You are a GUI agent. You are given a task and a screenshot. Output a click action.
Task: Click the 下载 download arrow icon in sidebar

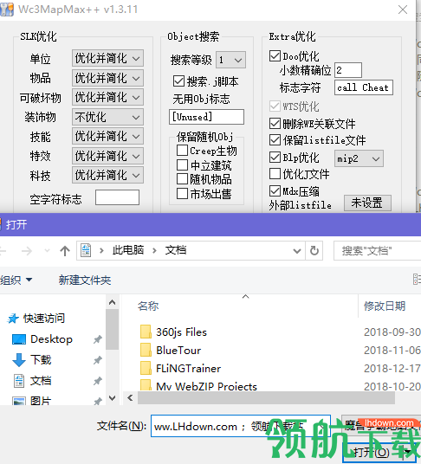[19, 360]
